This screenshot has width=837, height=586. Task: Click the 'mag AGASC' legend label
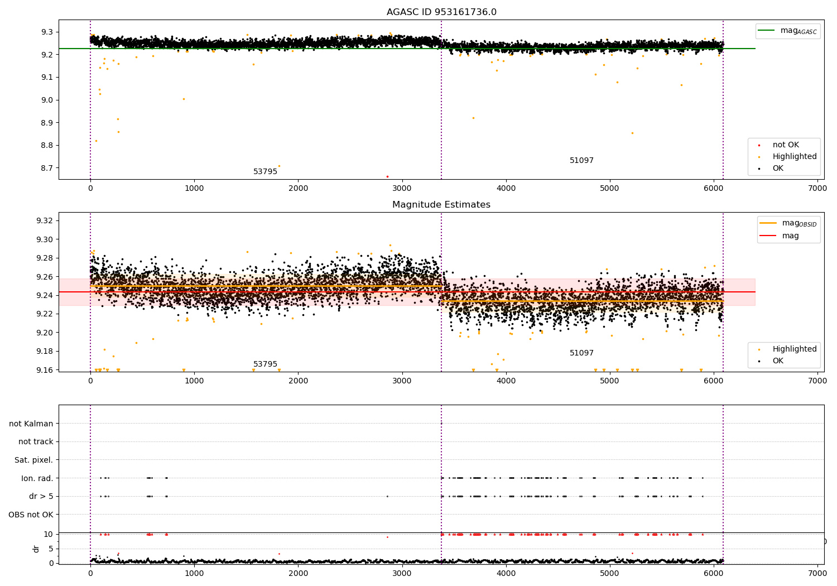tap(798, 31)
